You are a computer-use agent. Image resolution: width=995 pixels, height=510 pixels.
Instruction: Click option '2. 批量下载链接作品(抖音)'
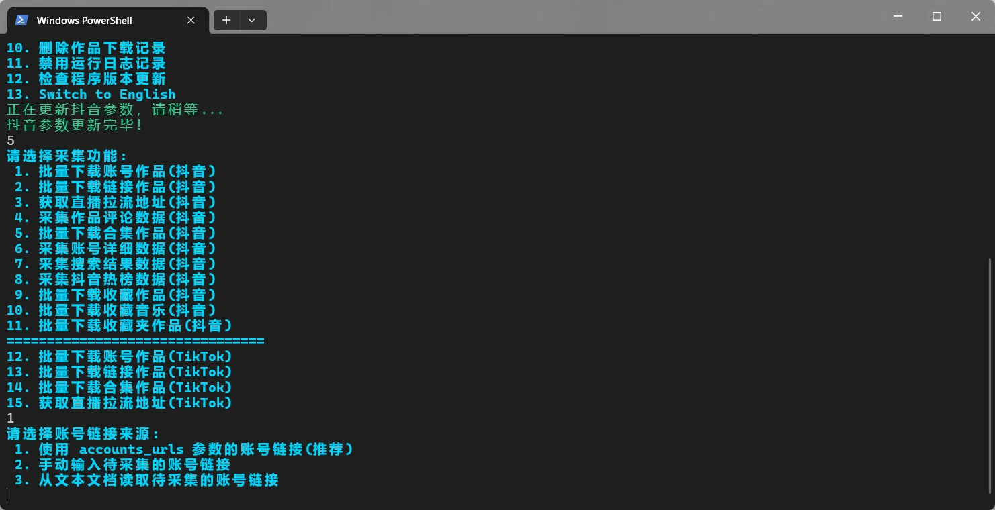coord(115,187)
